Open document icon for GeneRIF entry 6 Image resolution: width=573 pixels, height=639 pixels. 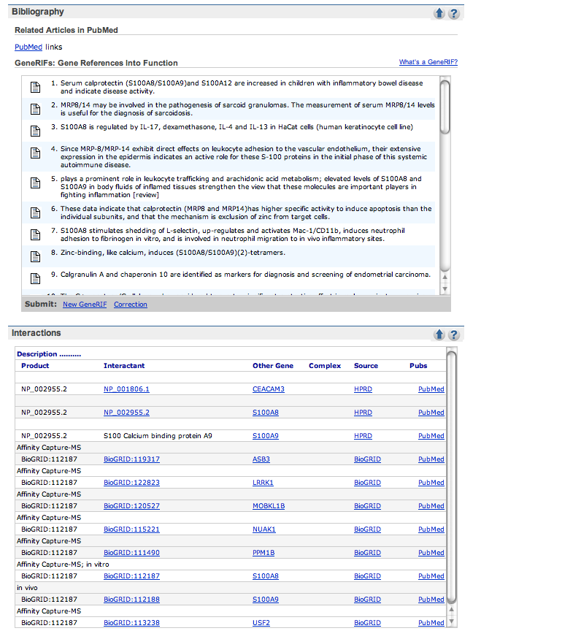click(x=34, y=213)
